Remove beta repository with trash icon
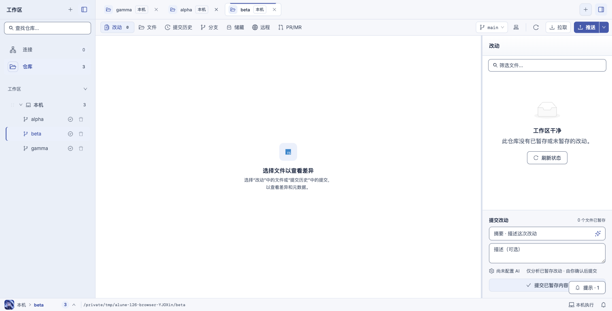The height and width of the screenshot is (311, 612). [81, 134]
